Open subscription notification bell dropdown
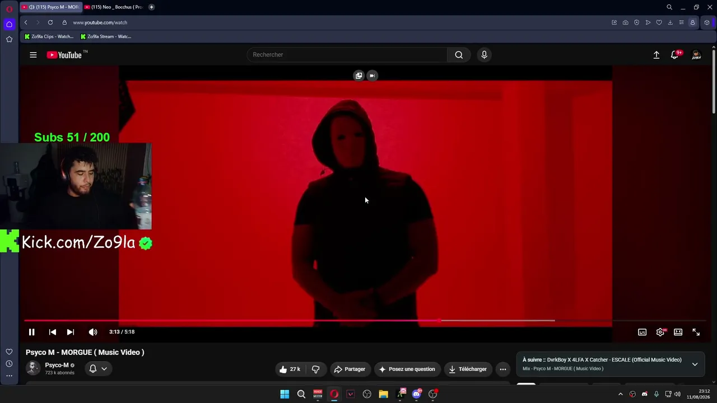The width and height of the screenshot is (717, 403). pos(98,369)
